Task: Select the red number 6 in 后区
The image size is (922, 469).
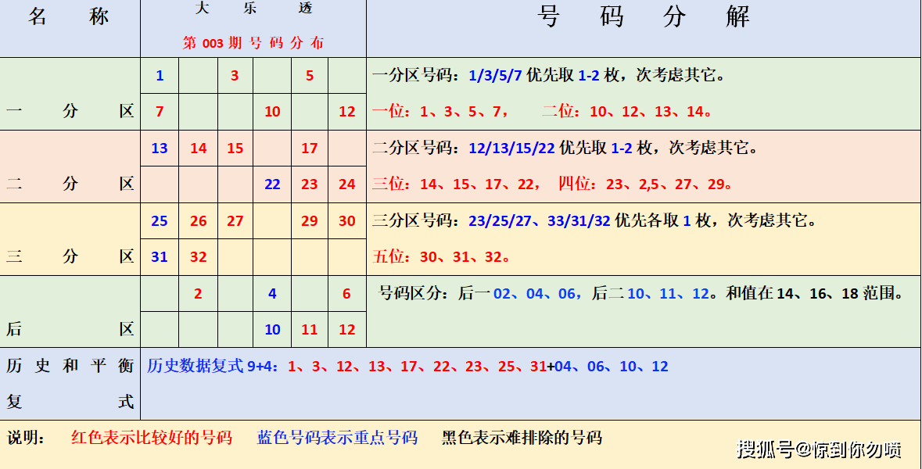Action: tap(346, 293)
